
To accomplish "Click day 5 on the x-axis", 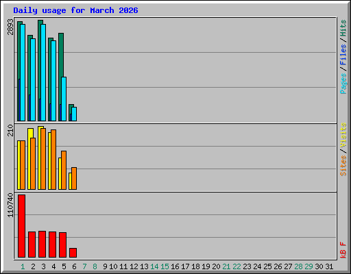I will tap(64, 266).
